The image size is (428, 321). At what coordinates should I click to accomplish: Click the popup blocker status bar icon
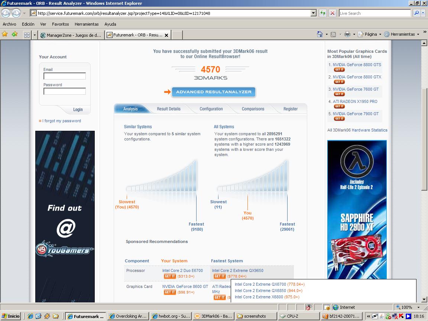[309, 307]
